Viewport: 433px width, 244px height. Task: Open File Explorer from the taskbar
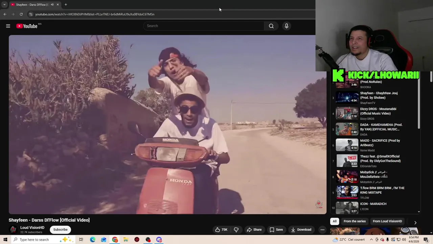tap(126, 240)
